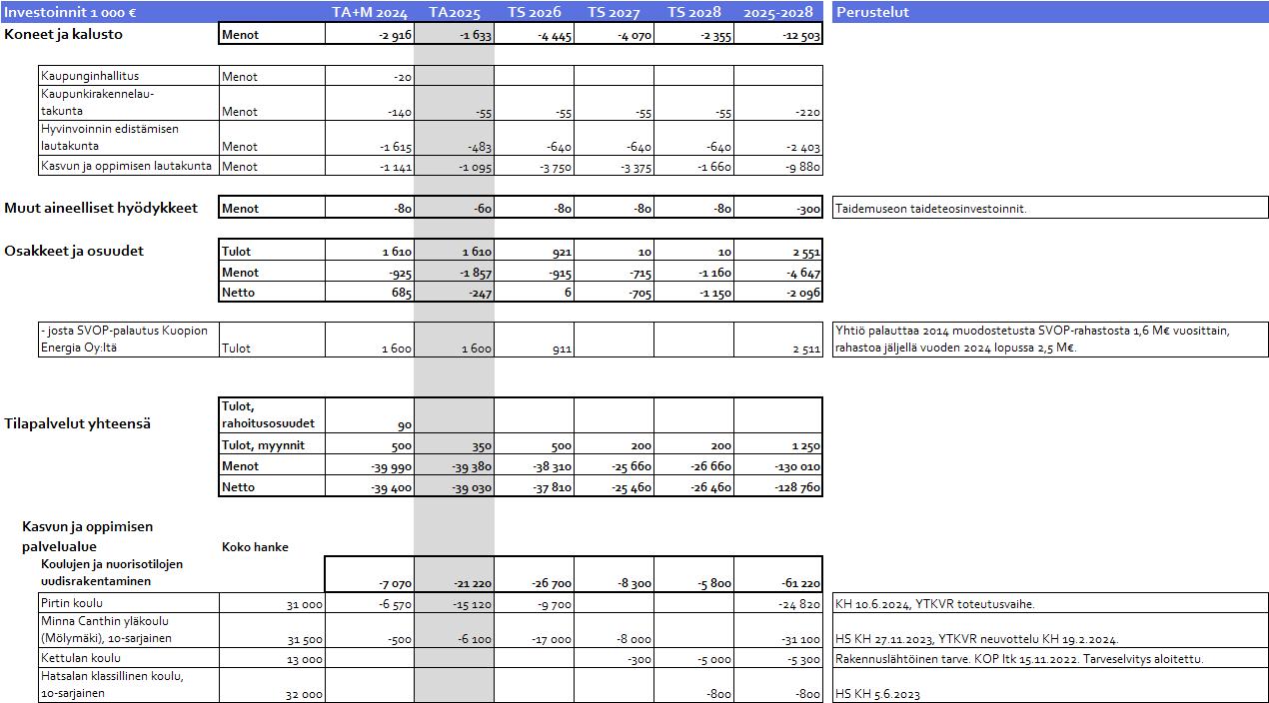Click 'Kasvun ja oppimisen palvelualue' heading
This screenshot has width=1269, height=703.
coord(87,536)
